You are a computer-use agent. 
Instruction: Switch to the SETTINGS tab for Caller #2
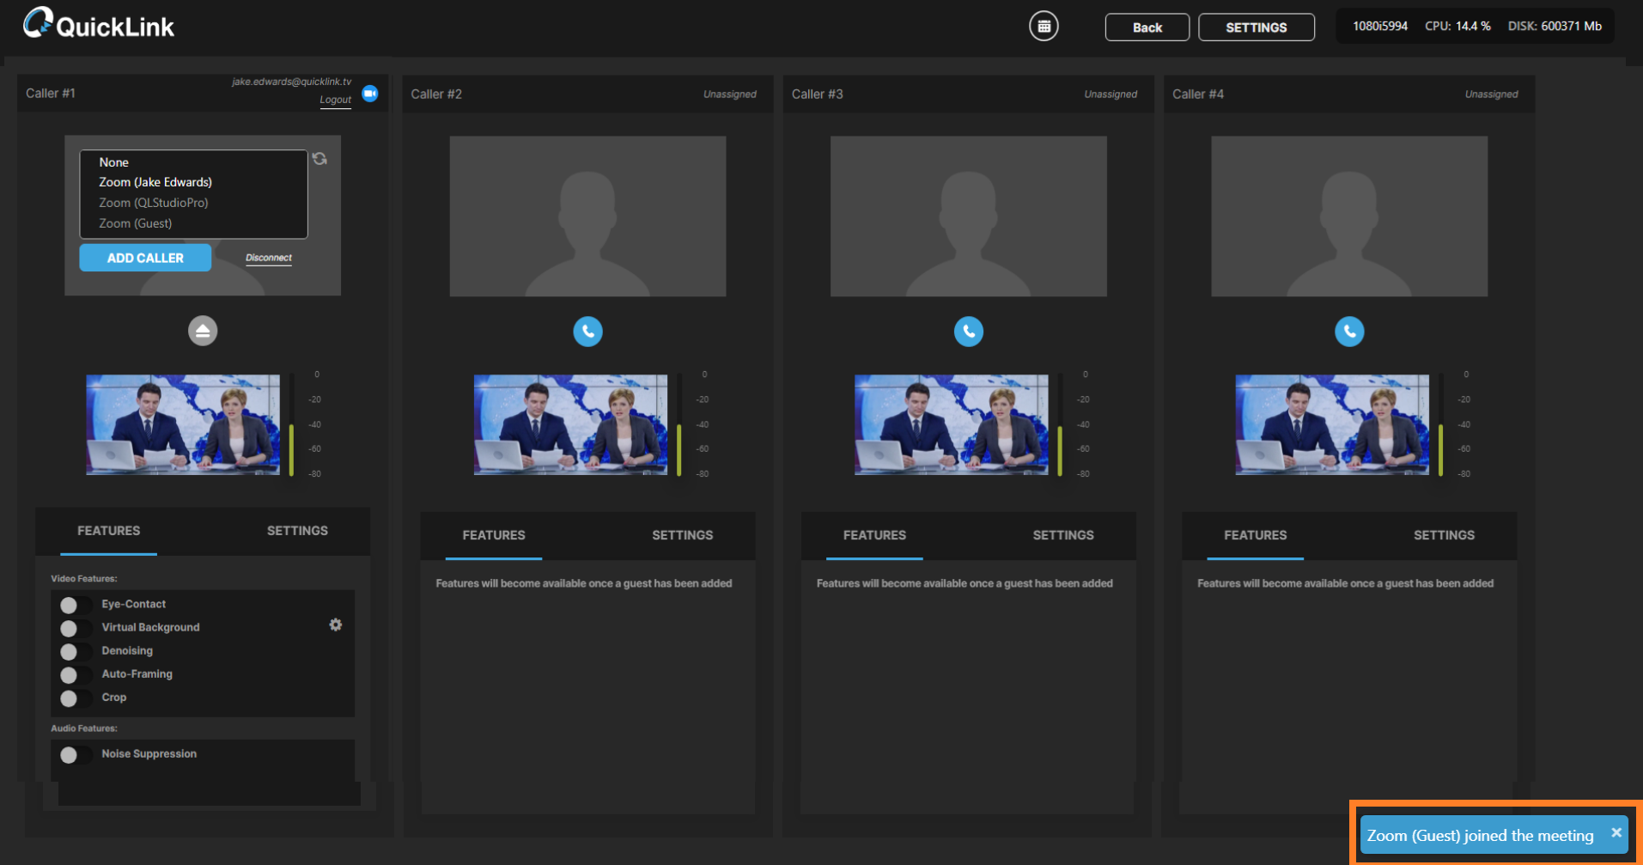682,534
